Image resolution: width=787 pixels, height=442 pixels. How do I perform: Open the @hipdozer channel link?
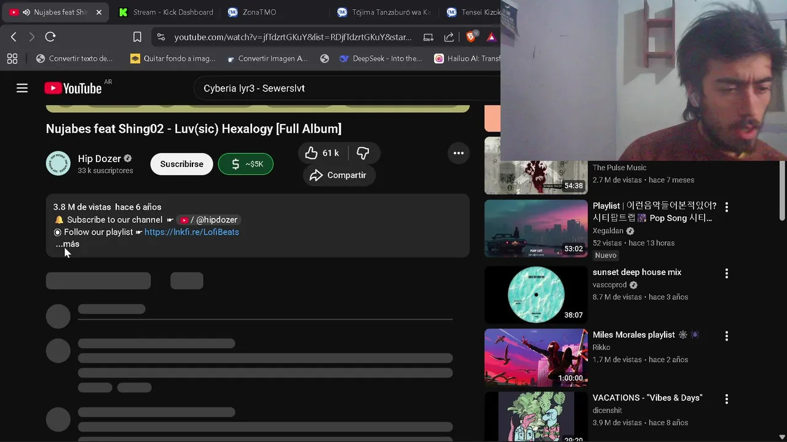209,220
